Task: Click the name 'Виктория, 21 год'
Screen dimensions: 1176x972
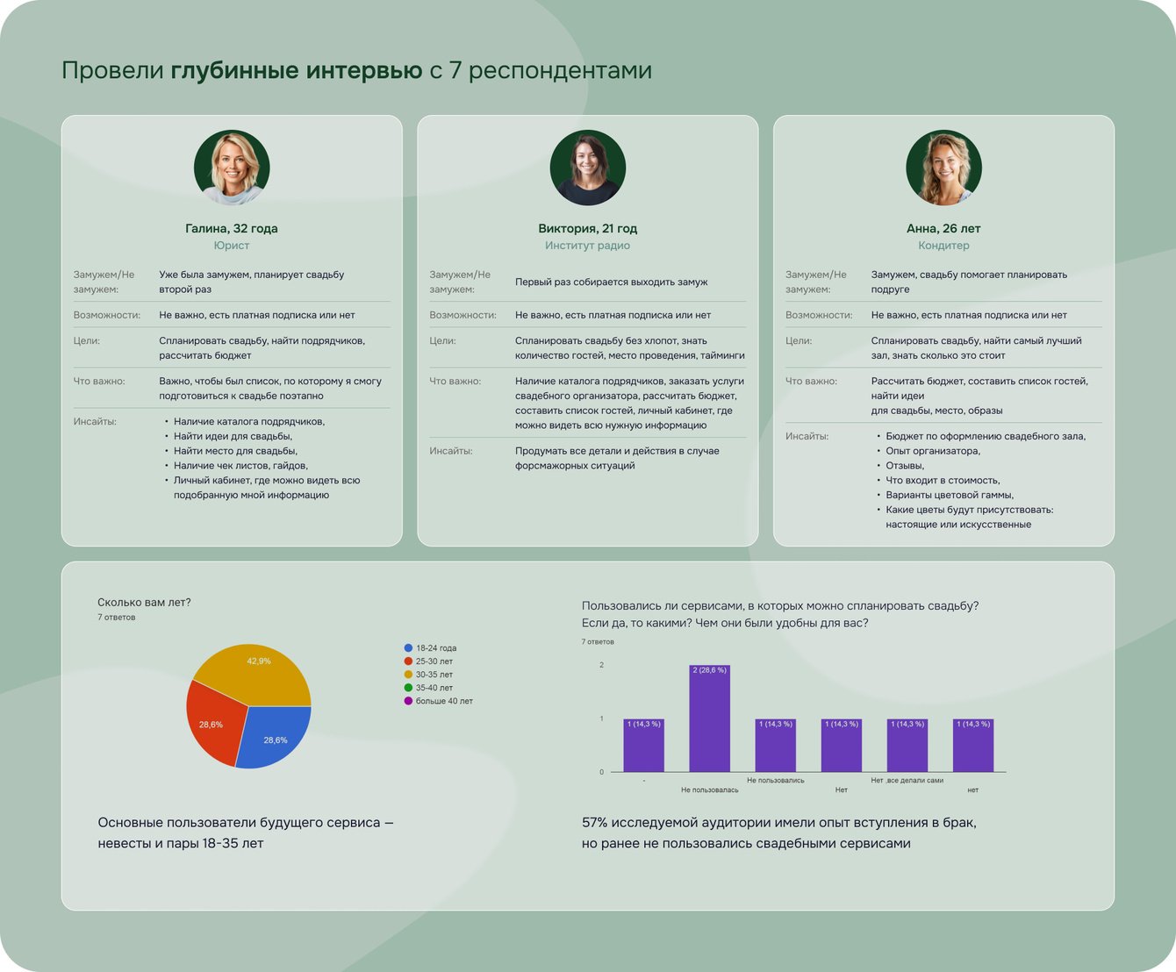Action: 588,228
